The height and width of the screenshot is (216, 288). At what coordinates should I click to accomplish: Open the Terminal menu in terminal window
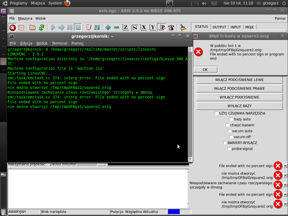pyautogui.click(x=59, y=43)
